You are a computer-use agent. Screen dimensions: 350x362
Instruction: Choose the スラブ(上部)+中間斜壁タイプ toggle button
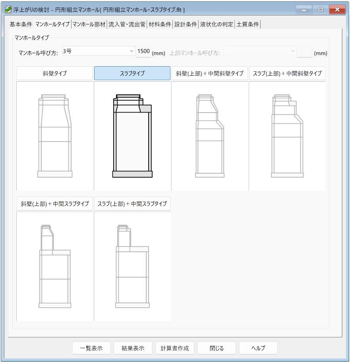(287, 73)
